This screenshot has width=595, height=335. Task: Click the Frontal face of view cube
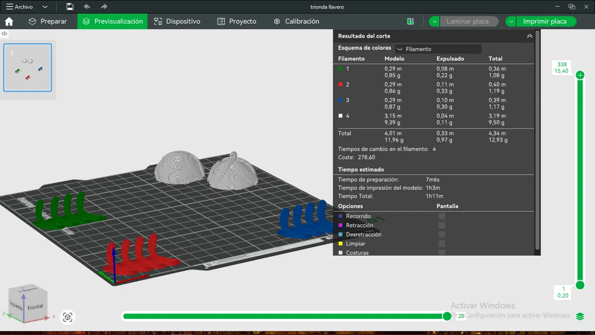click(x=35, y=307)
